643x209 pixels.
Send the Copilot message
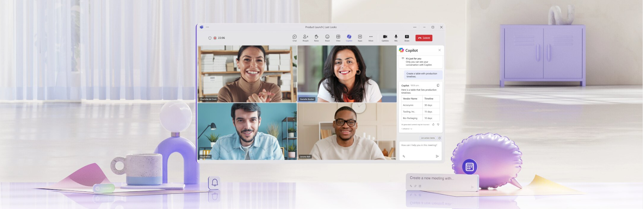(437, 156)
